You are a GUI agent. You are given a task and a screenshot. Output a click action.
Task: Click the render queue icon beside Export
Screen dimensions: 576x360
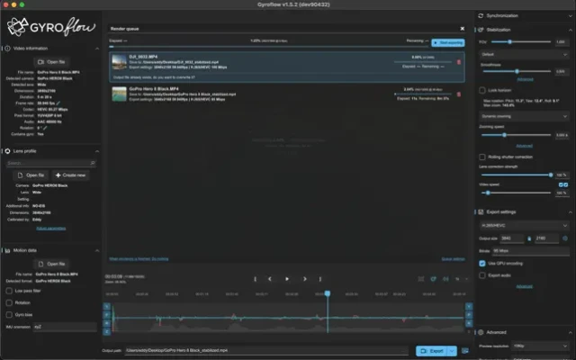coord(465,350)
